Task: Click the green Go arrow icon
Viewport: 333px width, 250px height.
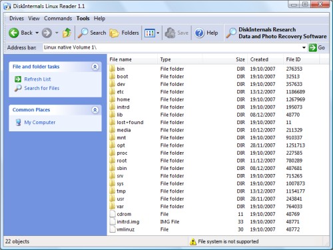Action: click(312, 47)
